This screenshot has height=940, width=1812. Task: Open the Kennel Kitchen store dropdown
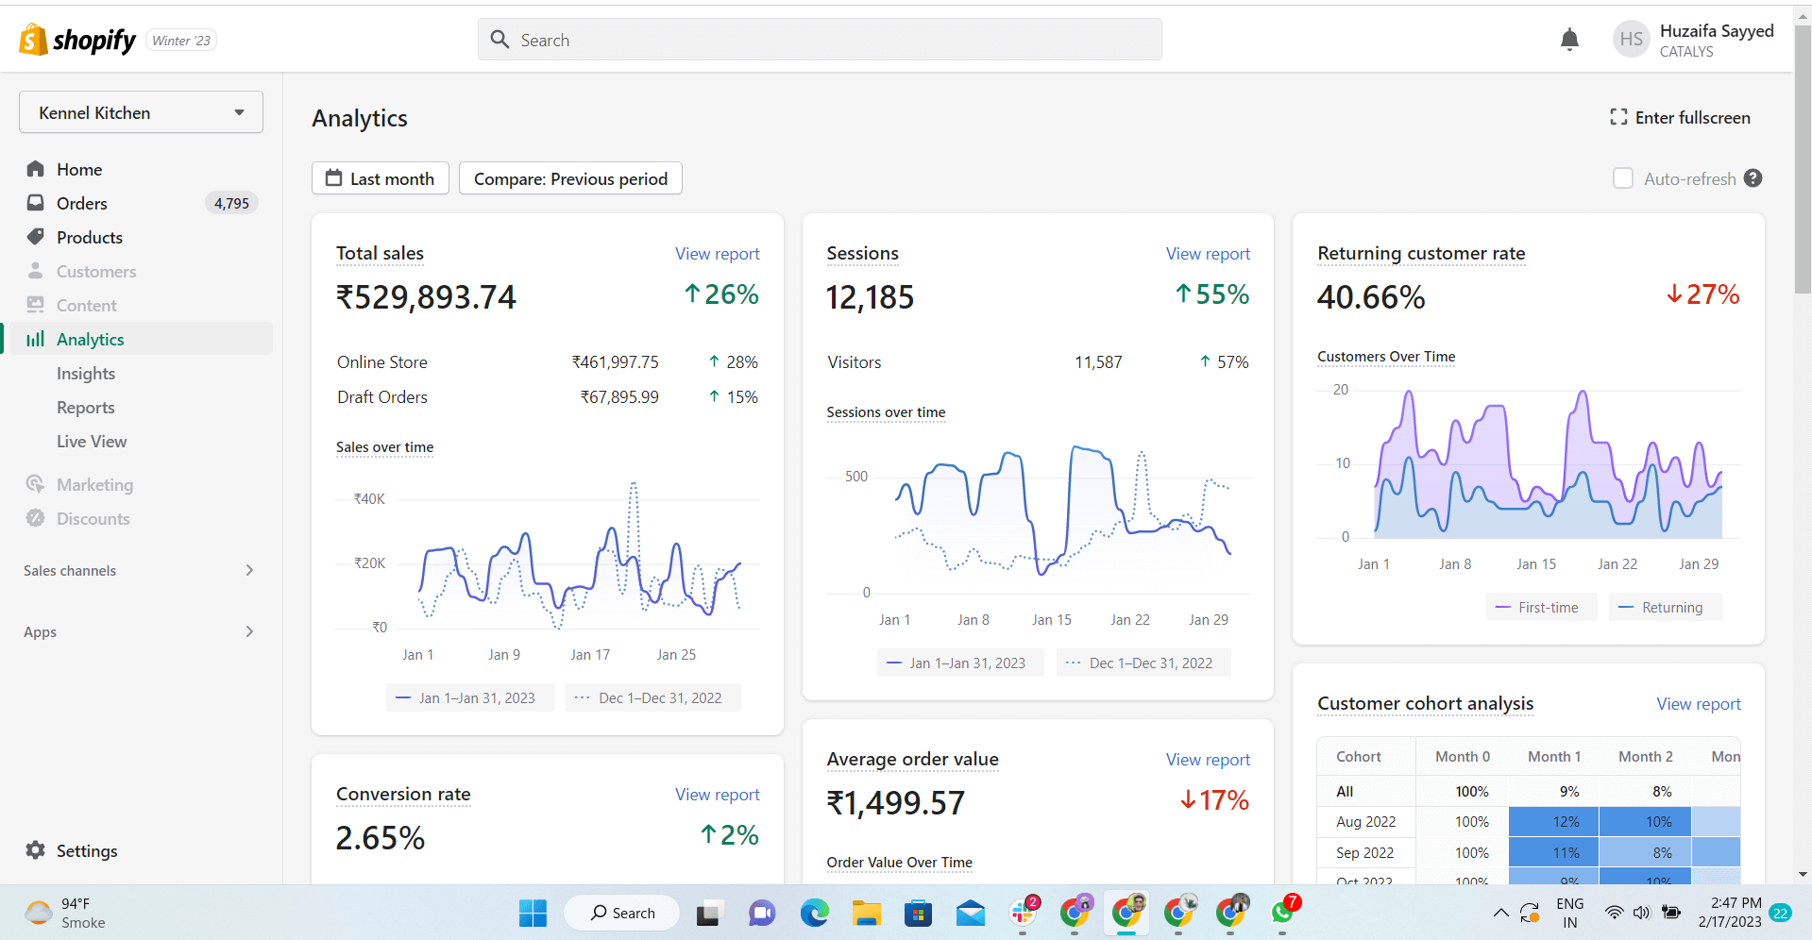[x=141, y=112]
